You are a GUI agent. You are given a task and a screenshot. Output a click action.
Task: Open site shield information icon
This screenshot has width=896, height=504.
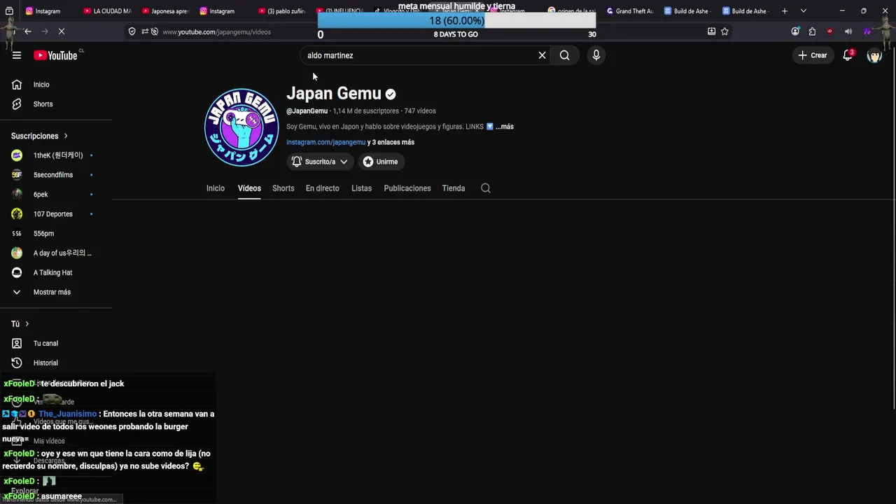pos(132,31)
